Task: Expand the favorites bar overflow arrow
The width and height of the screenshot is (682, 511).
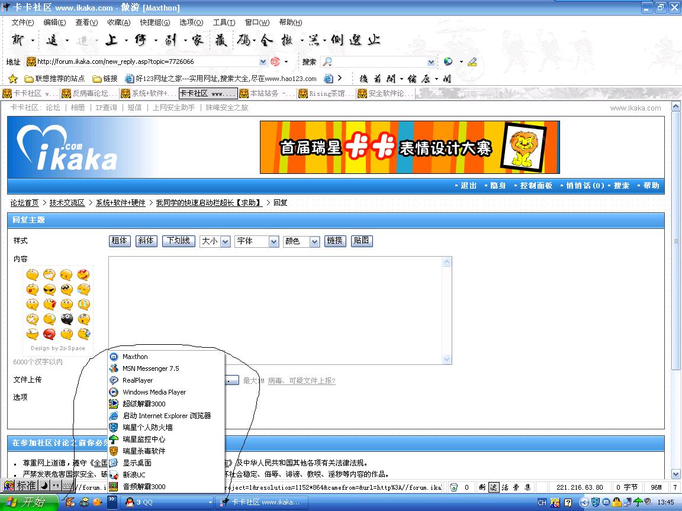Action: [x=340, y=78]
